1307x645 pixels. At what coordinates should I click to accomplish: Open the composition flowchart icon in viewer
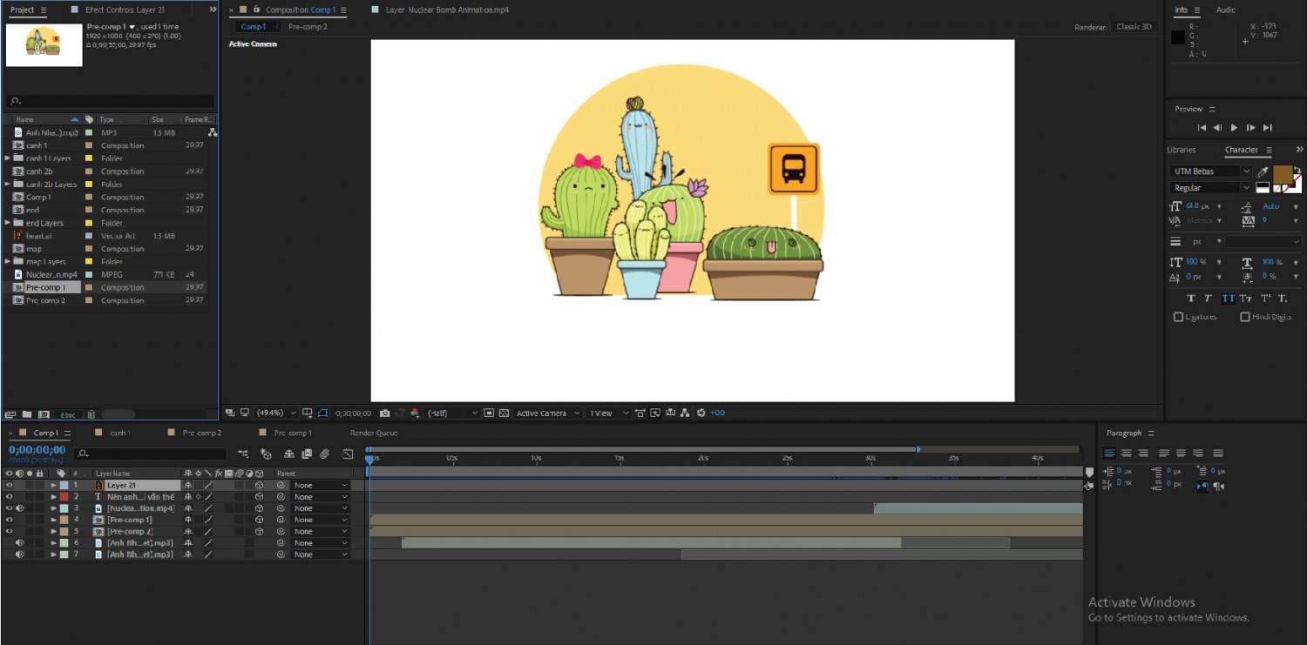pos(686,413)
